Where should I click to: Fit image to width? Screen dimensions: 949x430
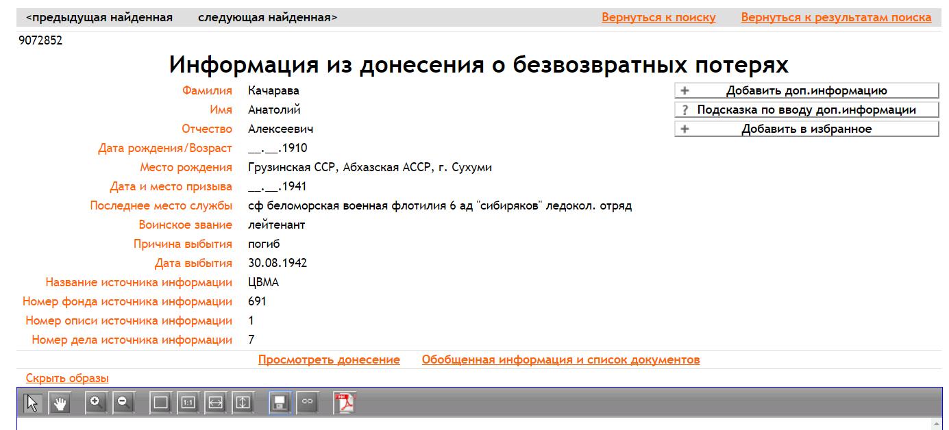pyautogui.click(x=215, y=403)
